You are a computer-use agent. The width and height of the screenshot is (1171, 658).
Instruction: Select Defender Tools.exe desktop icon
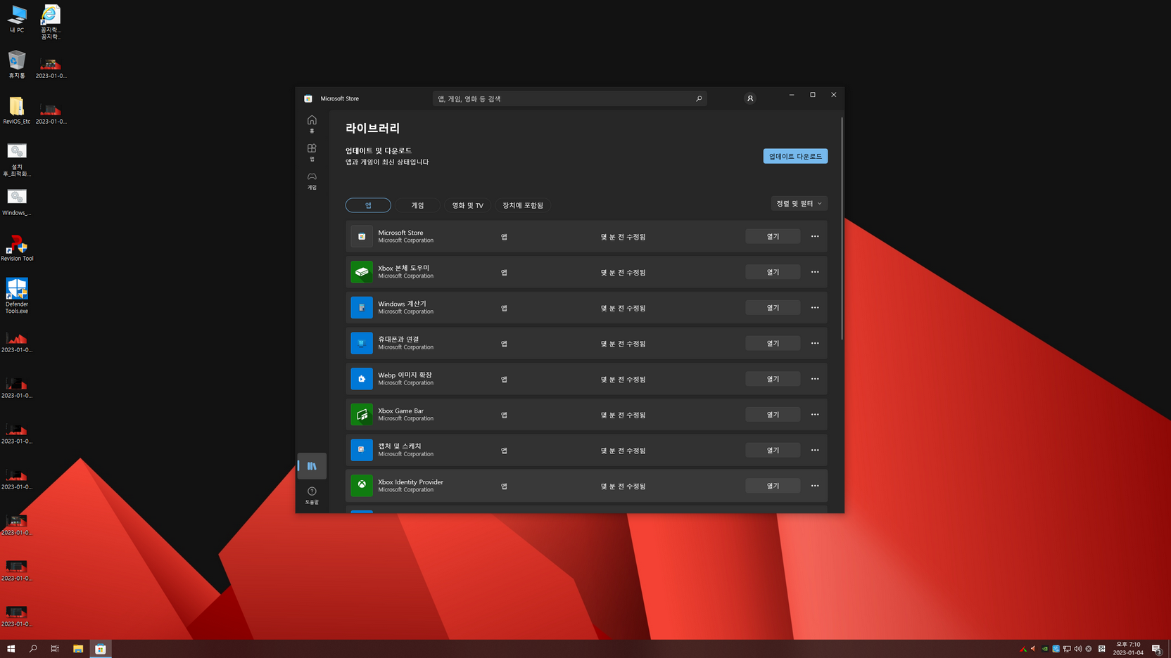[x=17, y=295]
